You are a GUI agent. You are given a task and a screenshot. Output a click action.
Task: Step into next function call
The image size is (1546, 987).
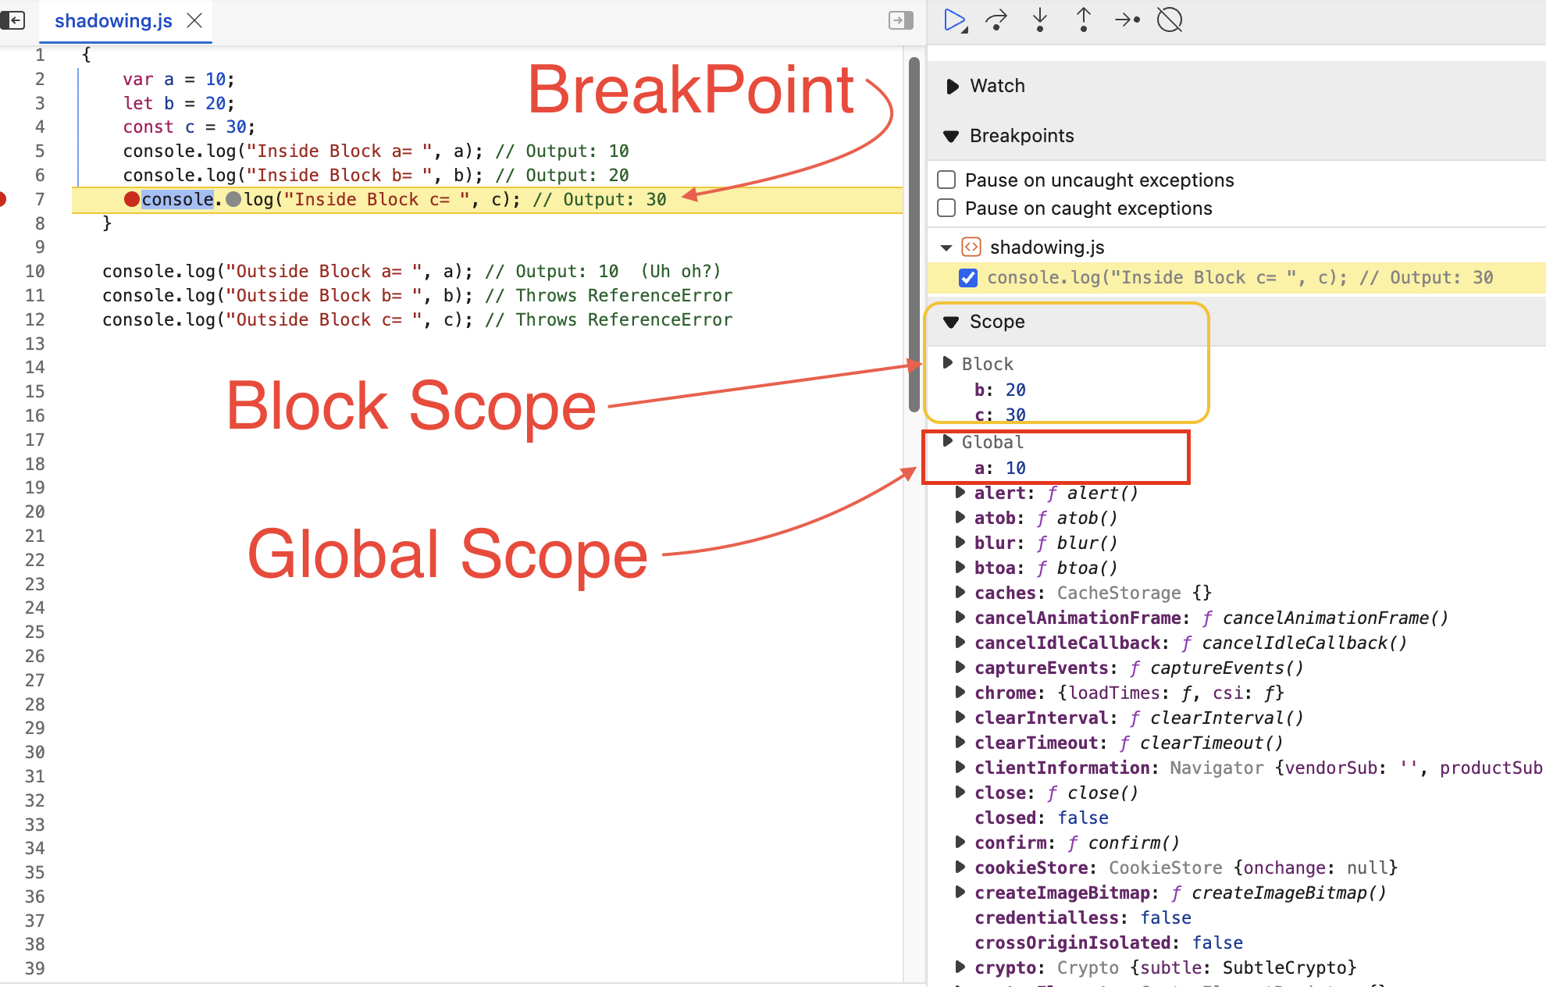click(1040, 20)
